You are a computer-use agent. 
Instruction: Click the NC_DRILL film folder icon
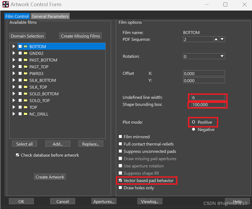coord(26,114)
